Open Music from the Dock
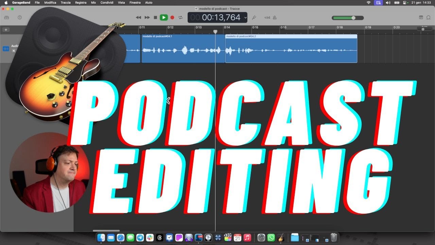The height and width of the screenshot is (245, 435). pyautogui.click(x=247, y=238)
